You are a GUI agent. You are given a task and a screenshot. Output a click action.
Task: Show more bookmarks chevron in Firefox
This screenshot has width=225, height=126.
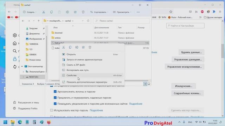pos(200,17)
